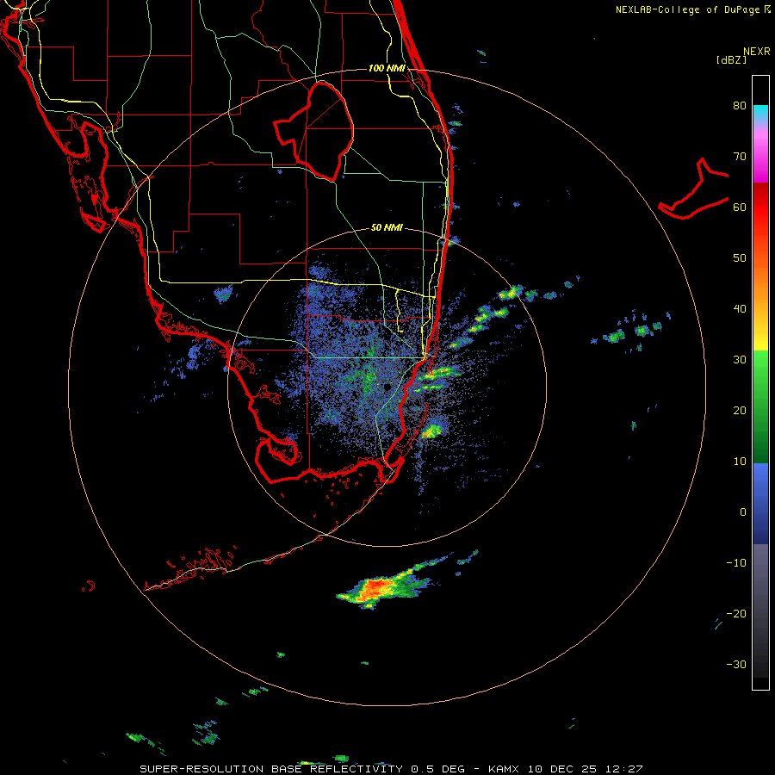Screen dimensions: 775x775
Task: Click the 10 DEC 25 date in the caption
Action: pos(561,769)
